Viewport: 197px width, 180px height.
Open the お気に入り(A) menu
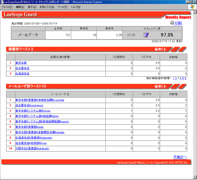[47, 7]
